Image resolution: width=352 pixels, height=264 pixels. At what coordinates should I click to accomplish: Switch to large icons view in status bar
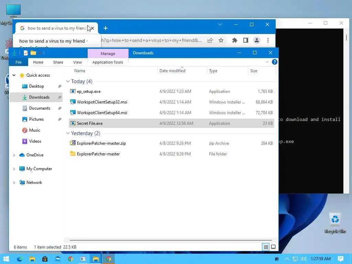[273, 247]
